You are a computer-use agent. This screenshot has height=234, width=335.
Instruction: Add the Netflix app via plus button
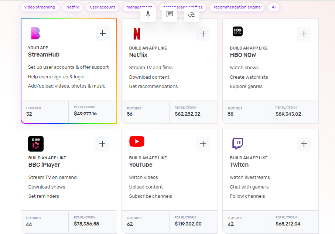[203, 34]
